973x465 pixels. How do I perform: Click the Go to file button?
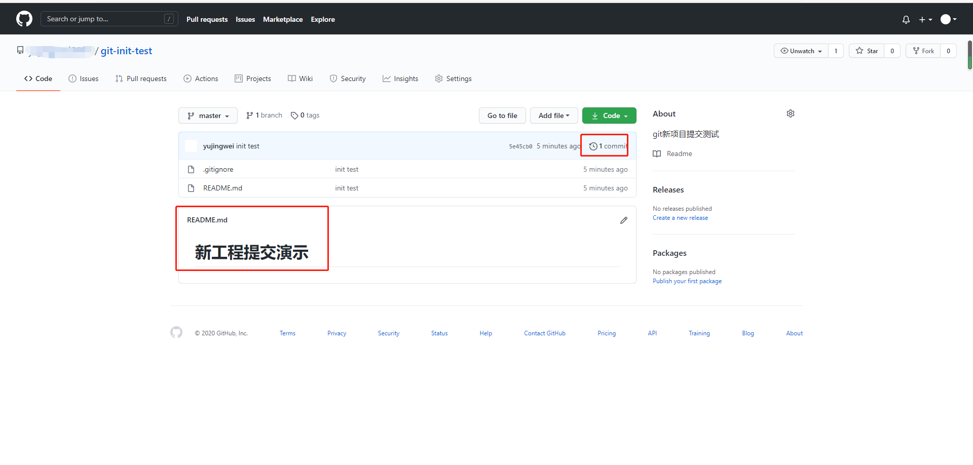[x=502, y=115]
